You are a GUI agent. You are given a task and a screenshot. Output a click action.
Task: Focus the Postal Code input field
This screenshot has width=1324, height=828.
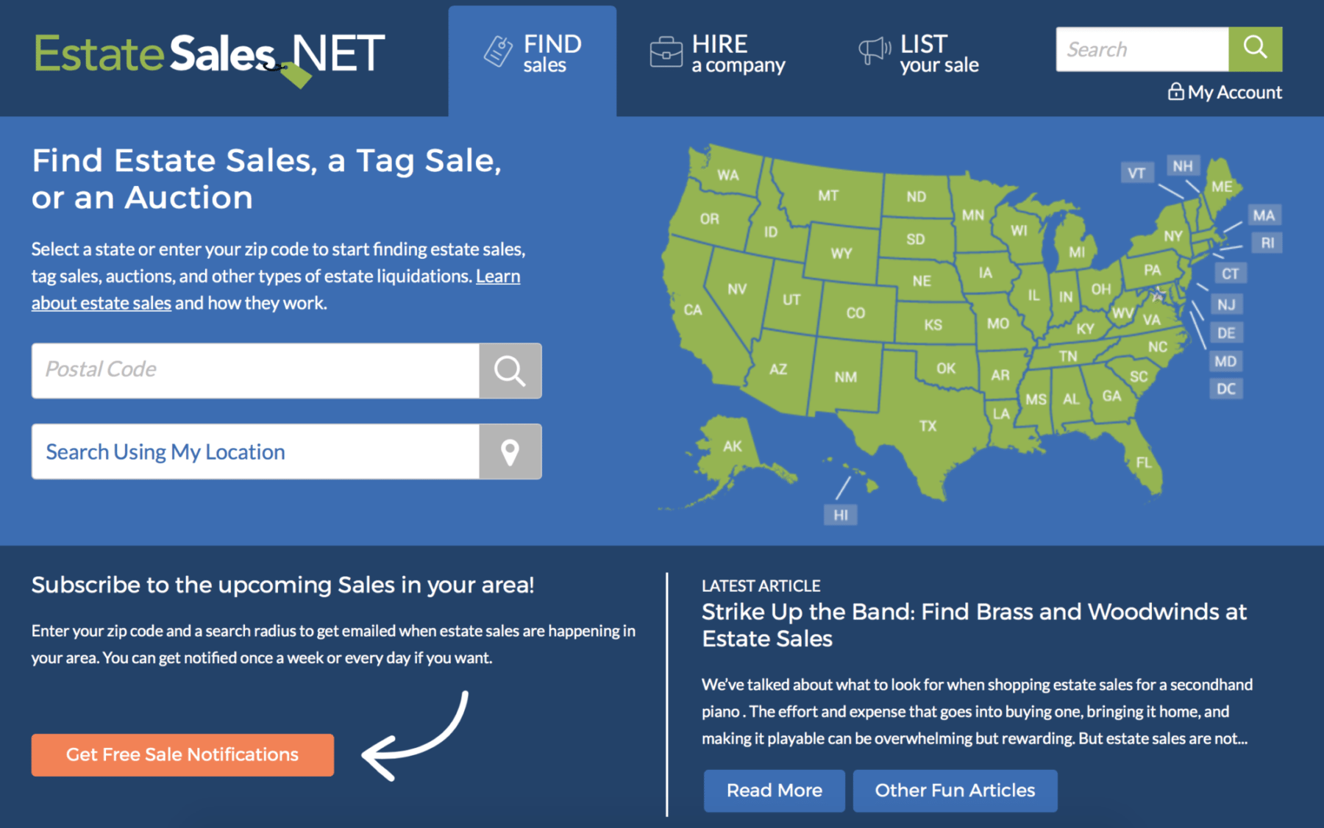tap(255, 371)
